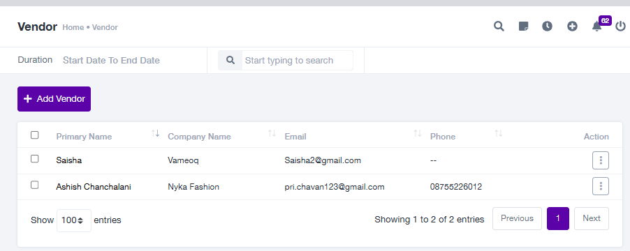Open the Start Date To End Date field
This screenshot has width=630, height=251.
pyautogui.click(x=111, y=61)
